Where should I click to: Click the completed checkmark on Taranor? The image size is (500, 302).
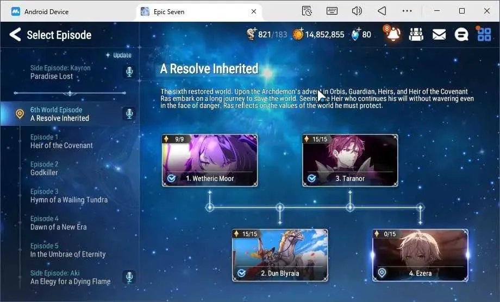[x=311, y=178]
